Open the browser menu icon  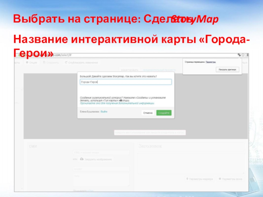(x=248, y=55)
